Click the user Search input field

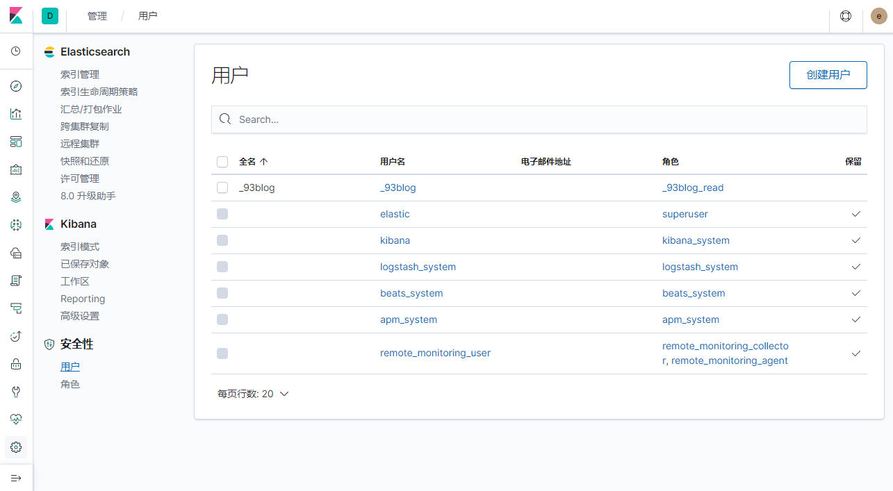tap(539, 119)
